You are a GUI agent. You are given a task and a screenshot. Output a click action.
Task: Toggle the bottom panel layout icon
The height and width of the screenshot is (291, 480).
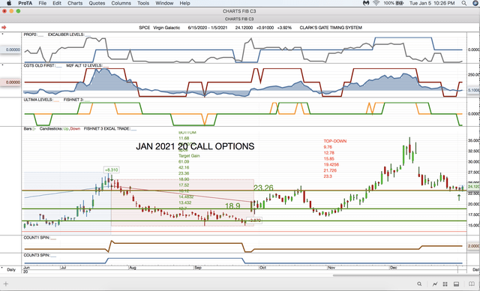(x=456, y=284)
